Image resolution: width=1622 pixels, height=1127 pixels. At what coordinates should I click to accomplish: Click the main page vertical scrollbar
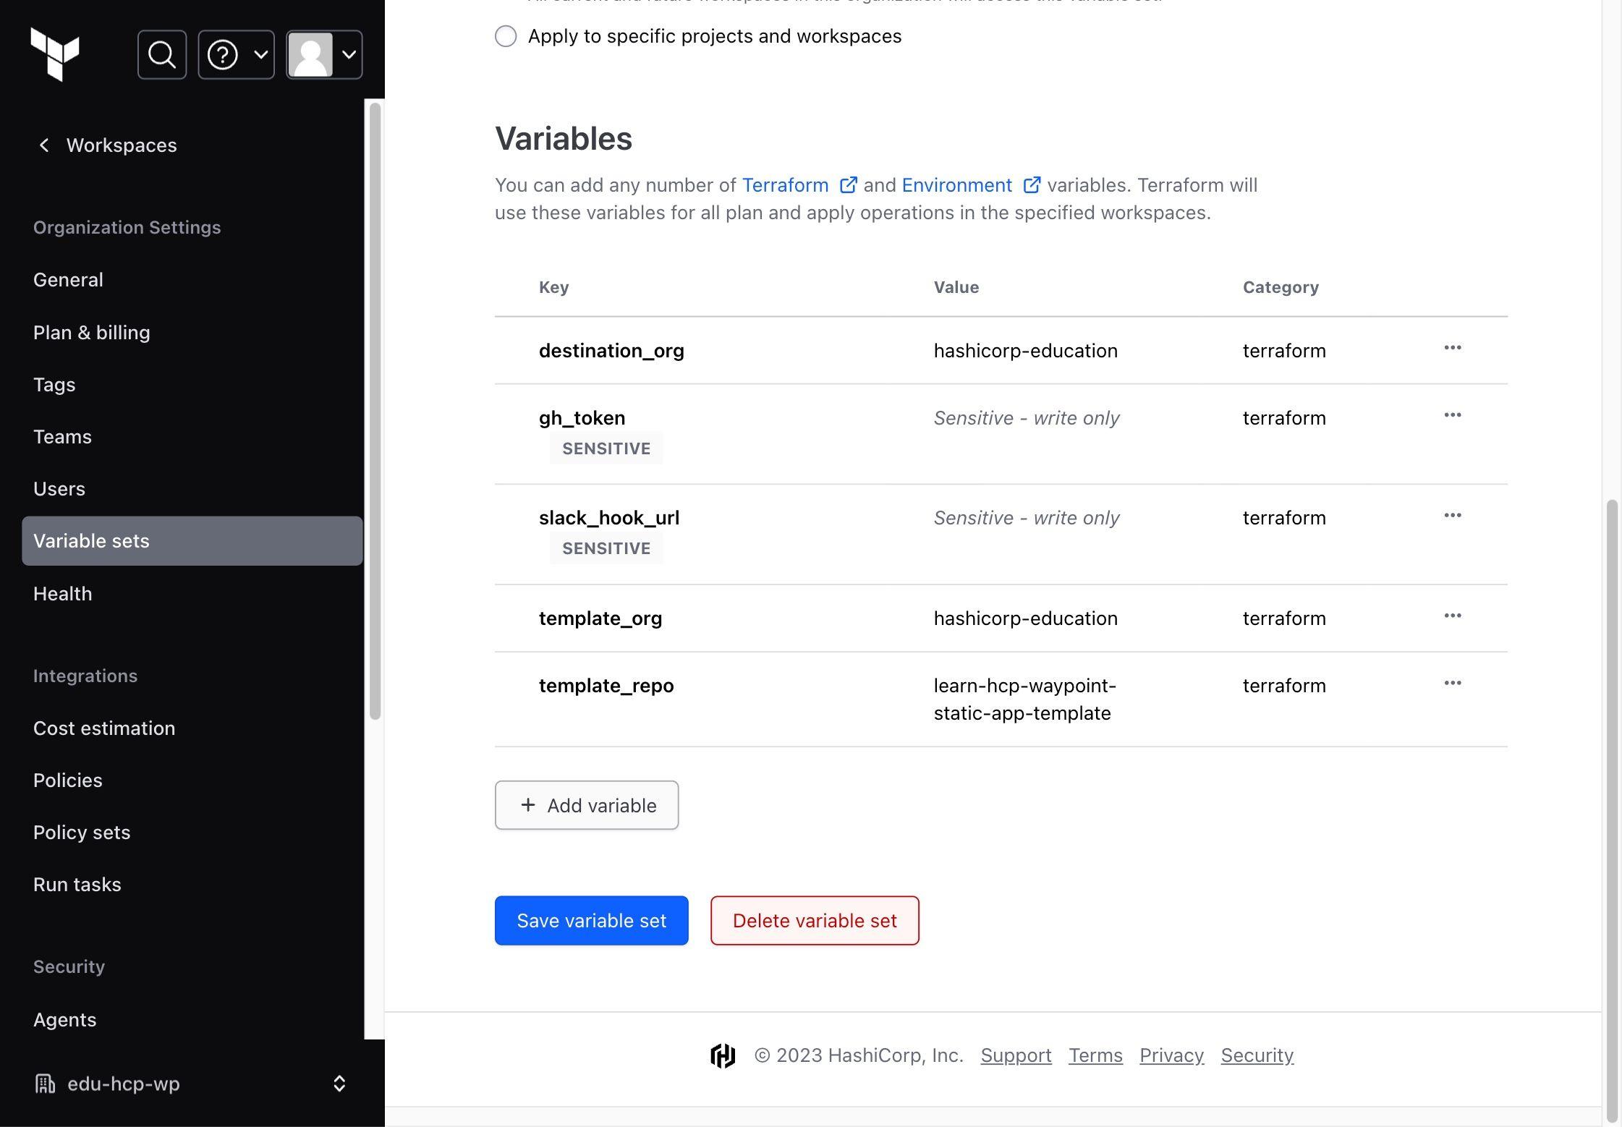(1611, 810)
